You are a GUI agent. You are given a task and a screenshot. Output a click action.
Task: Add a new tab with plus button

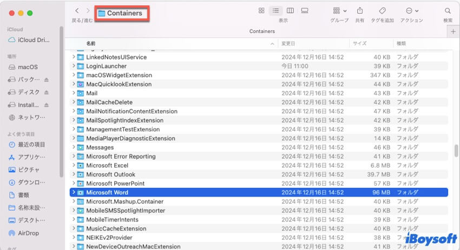[x=454, y=31]
